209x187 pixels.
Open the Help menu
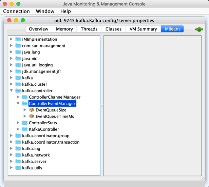pyautogui.click(x=65, y=12)
